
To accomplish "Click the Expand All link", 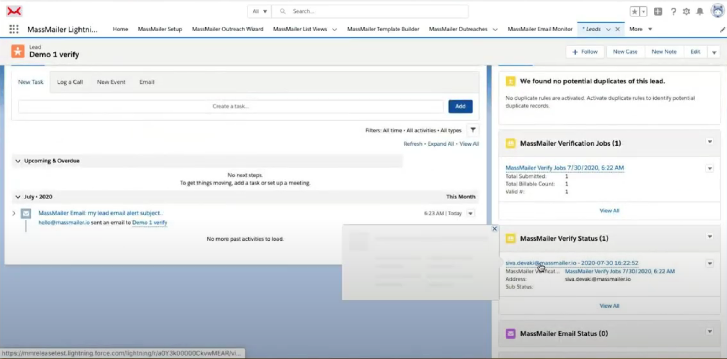I will pos(441,144).
